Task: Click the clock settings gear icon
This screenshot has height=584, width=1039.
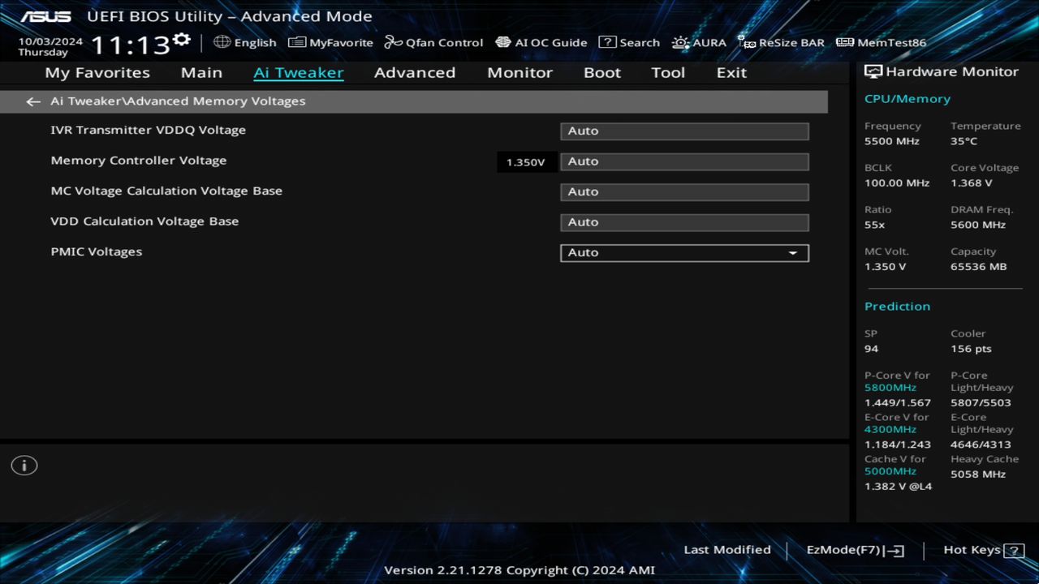Action: (x=180, y=36)
